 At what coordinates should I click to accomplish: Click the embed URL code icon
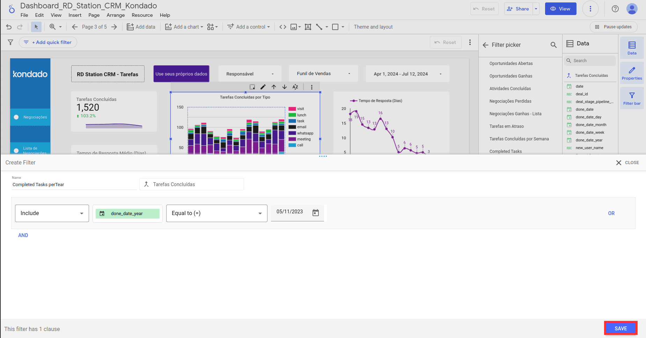coord(283,27)
